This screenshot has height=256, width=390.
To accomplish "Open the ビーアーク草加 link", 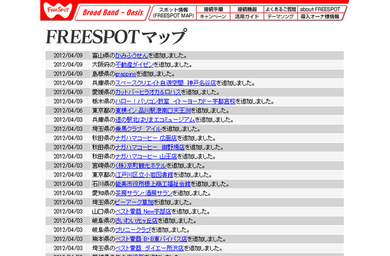I will (x=134, y=202).
